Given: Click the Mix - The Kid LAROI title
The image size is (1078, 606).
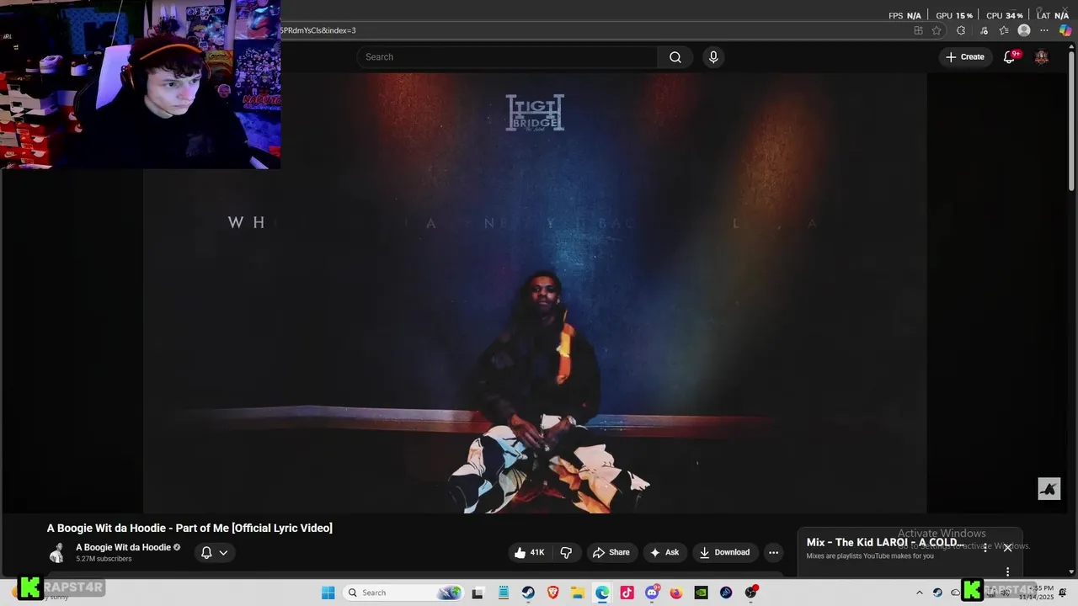Looking at the screenshot, I should click(x=884, y=543).
